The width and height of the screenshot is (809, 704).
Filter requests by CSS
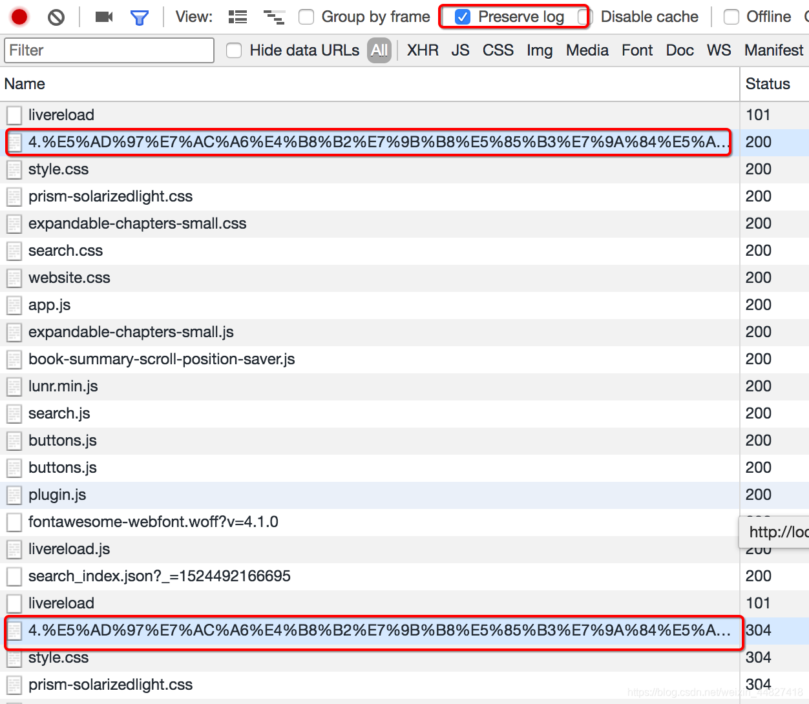point(498,50)
